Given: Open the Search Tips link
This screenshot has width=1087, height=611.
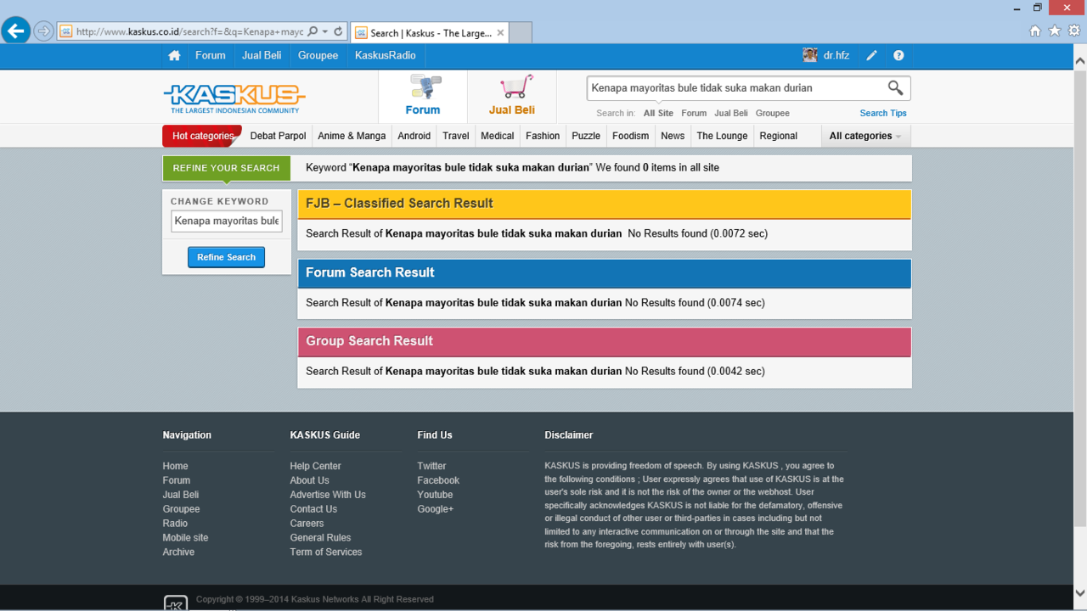Looking at the screenshot, I should 883,113.
